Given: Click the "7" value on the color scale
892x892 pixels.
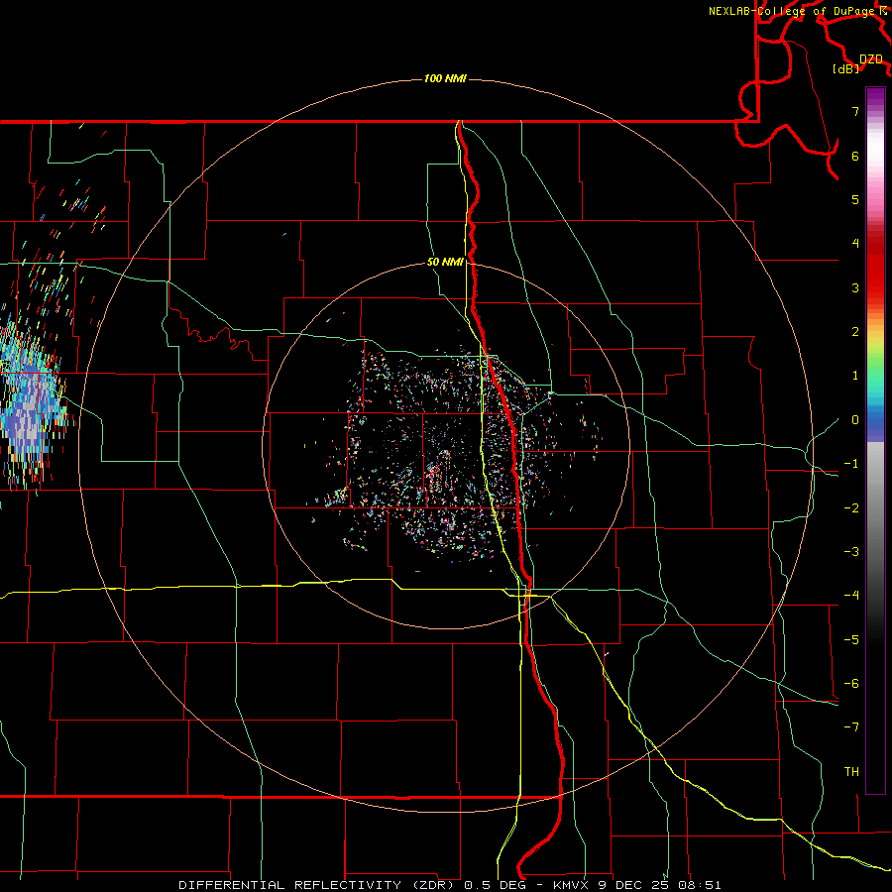Looking at the screenshot, I should tap(855, 111).
